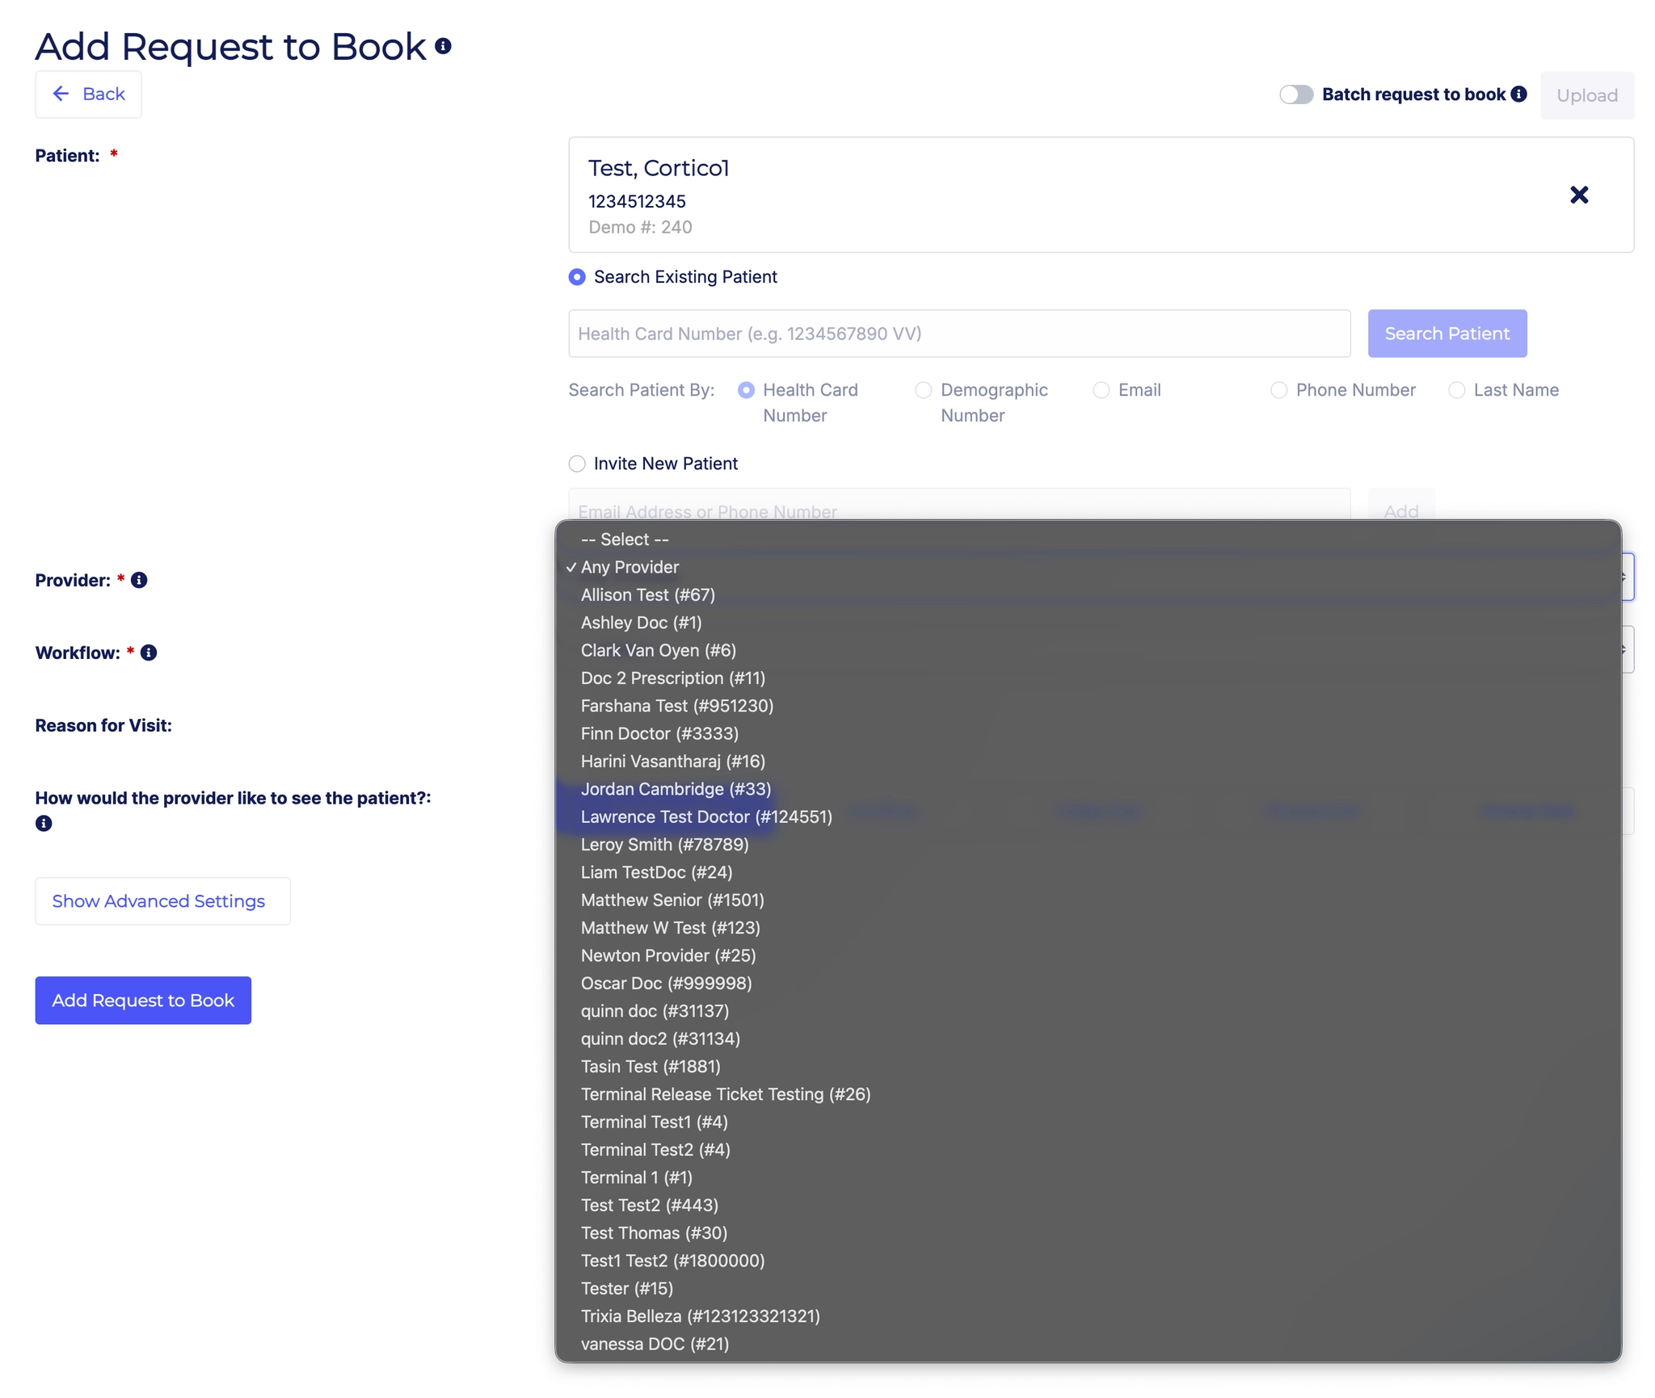Choose Test Test2 (#443)
This screenshot has height=1398, width=1655.
tap(1088, 1205)
